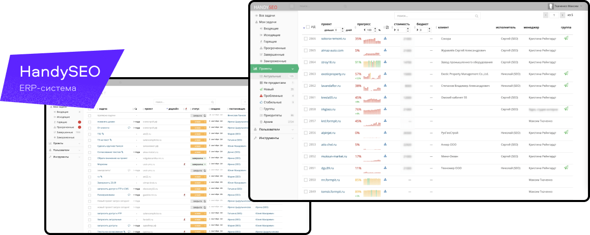Check the box for project 2866
590x235 pixels.
pos(306,39)
